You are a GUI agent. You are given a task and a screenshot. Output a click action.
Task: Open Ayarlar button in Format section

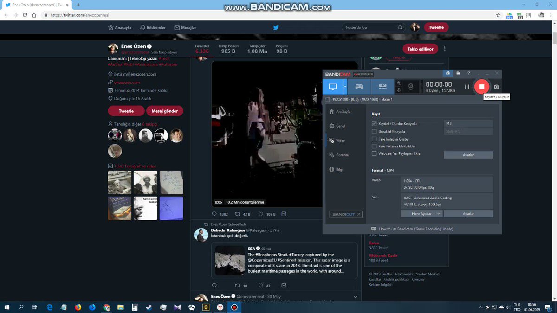(468, 214)
